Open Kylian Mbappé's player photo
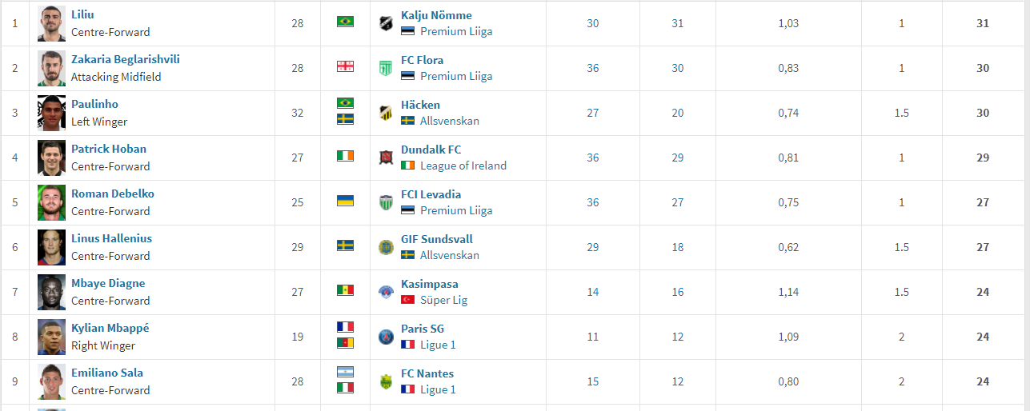The width and height of the screenshot is (1030, 411). click(x=51, y=337)
